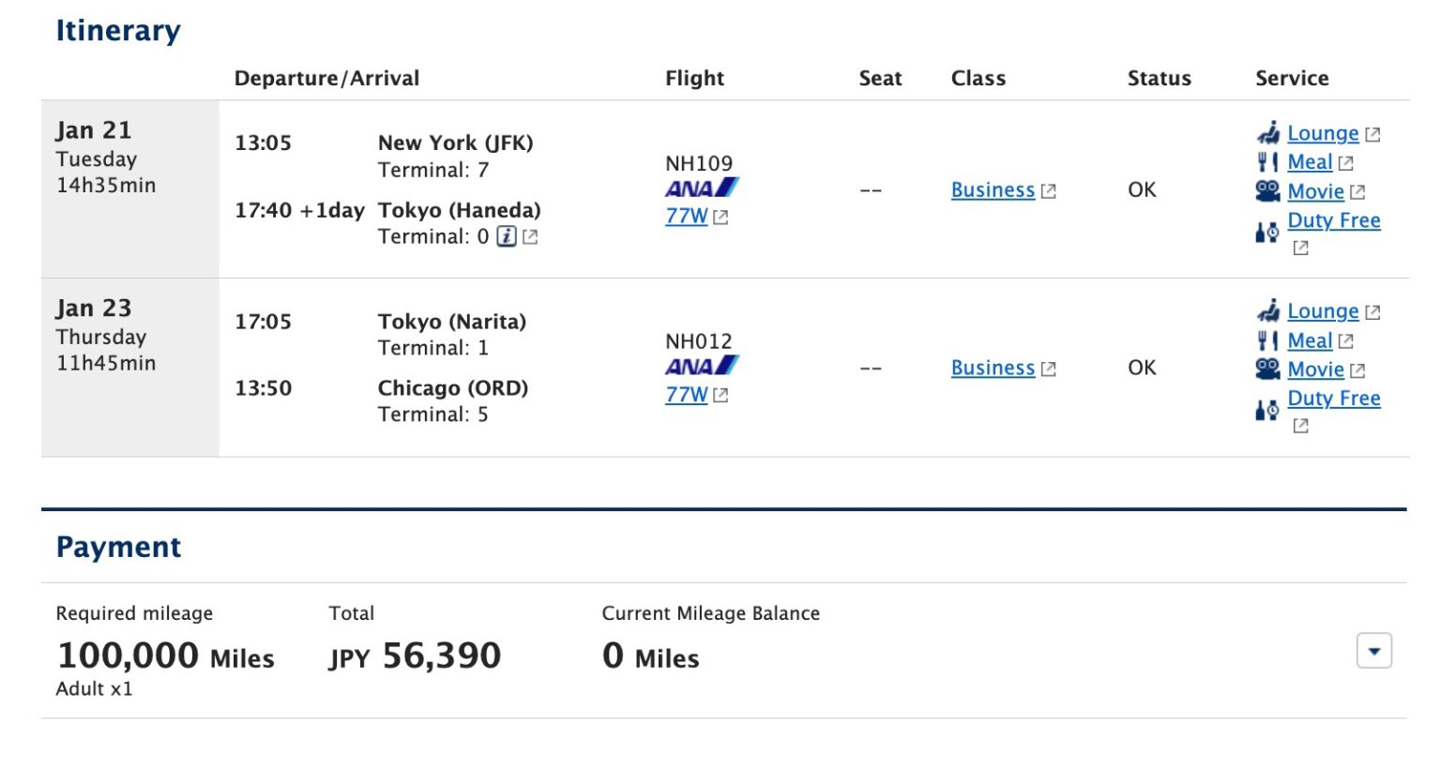Click the Lounge chair icon for flight NH109

point(1268,133)
